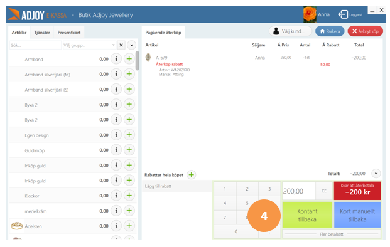Click Kvar att återbetala -200 kr box
This screenshot has width=390, height=247.
coord(357,191)
